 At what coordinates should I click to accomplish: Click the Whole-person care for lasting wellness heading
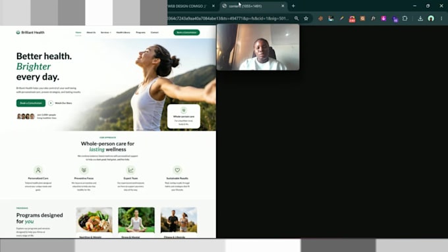click(x=107, y=147)
